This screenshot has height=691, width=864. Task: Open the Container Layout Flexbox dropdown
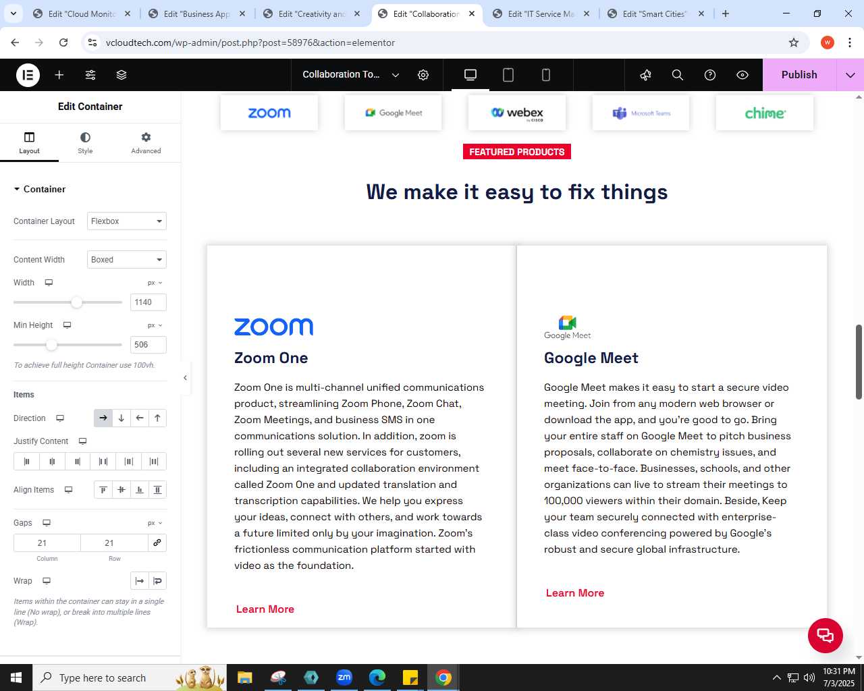pos(127,221)
